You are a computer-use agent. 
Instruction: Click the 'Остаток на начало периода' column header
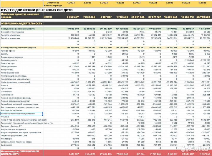tap(53, 4)
